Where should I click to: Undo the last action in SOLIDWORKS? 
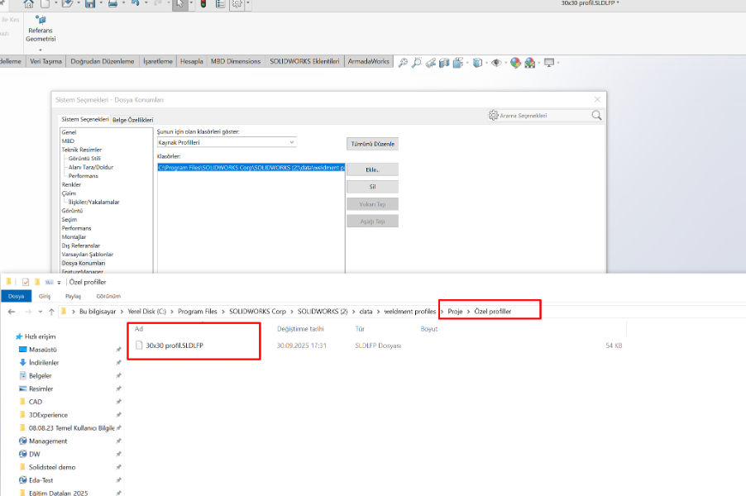pos(136,4)
